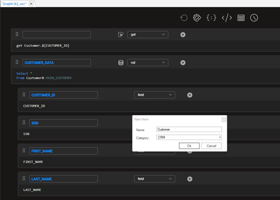The width and height of the screenshot is (280, 200).
Task: Select the Graphit (k2_ws) tab
Action: pos(14,4)
